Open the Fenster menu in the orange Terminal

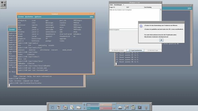pyautogui.click(x=21, y=17)
